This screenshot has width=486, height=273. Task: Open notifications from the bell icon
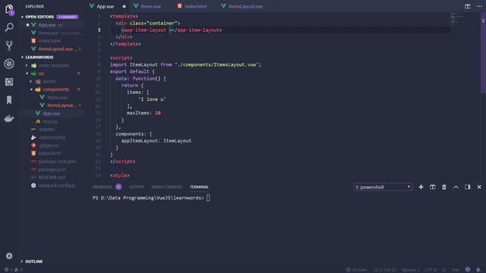(478, 270)
